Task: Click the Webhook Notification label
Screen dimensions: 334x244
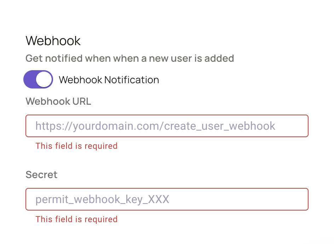Action: tap(110, 80)
